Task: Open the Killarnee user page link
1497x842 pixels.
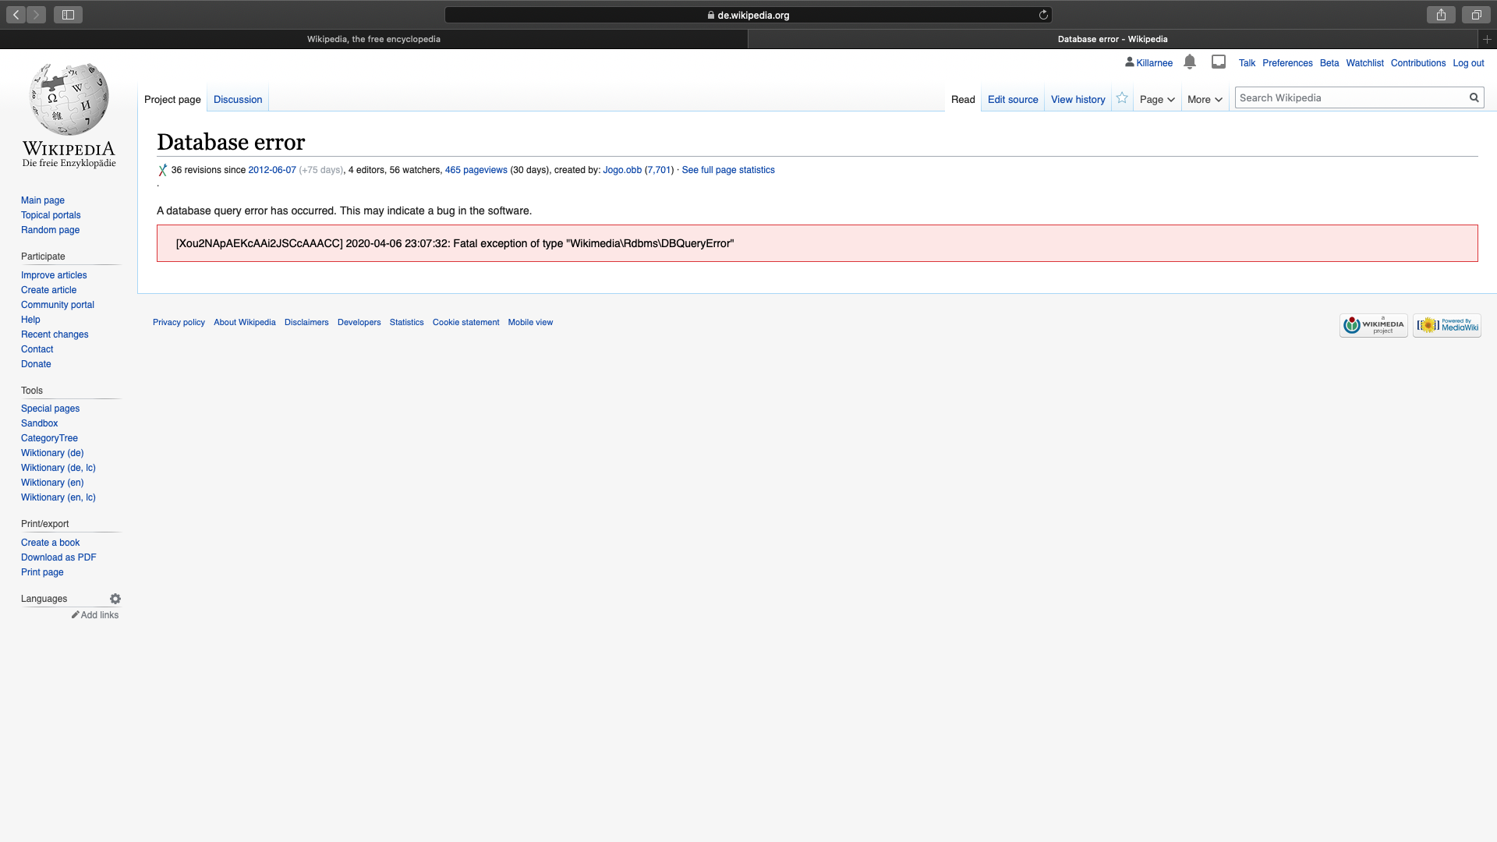Action: (1154, 63)
